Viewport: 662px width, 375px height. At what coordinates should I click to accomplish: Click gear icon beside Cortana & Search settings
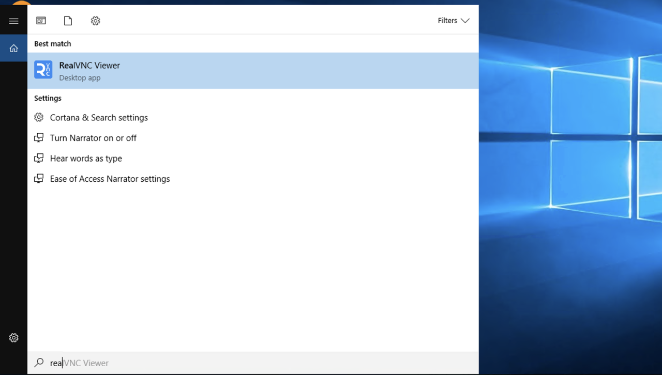click(39, 118)
